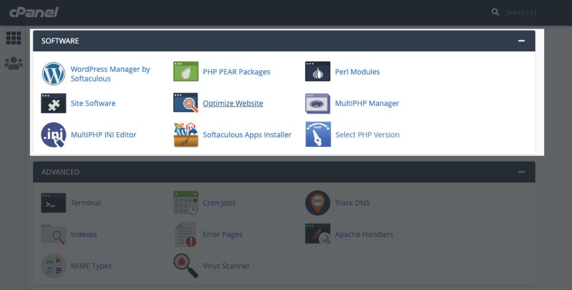Screen dimensions: 572x290
Task: Open the Perl Modules link
Action: pos(357,72)
